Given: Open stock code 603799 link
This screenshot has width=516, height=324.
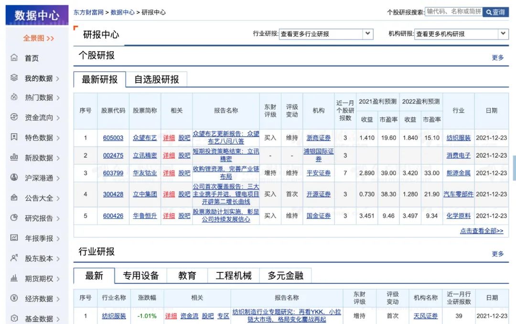Looking at the screenshot, I should click(113, 173).
